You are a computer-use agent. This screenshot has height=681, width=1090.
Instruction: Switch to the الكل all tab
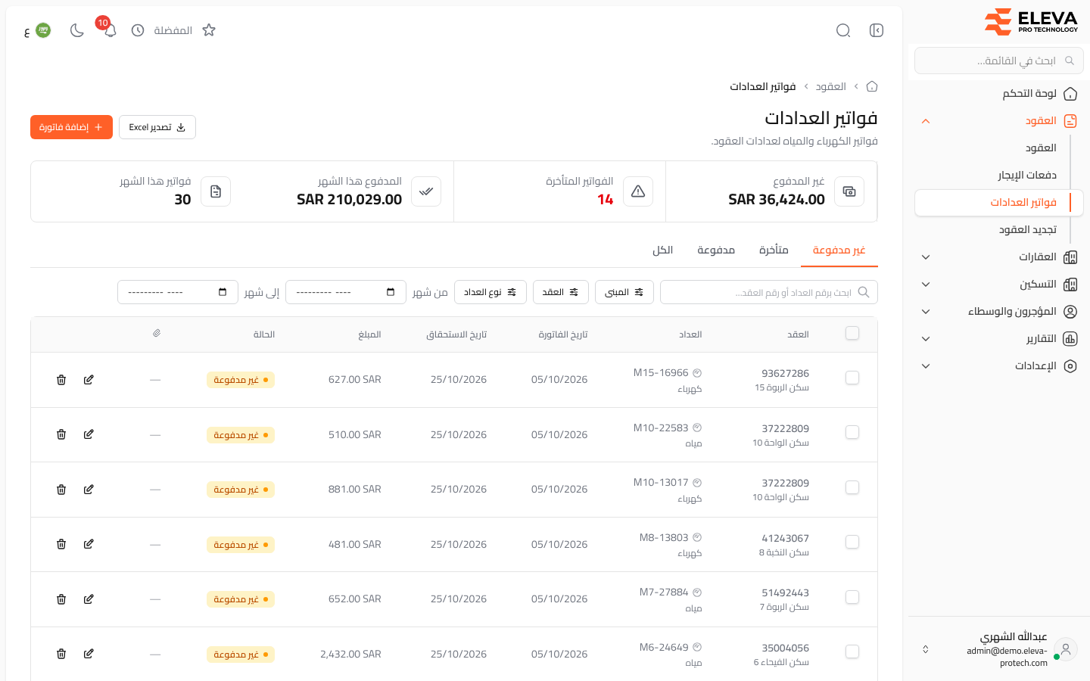tap(663, 250)
